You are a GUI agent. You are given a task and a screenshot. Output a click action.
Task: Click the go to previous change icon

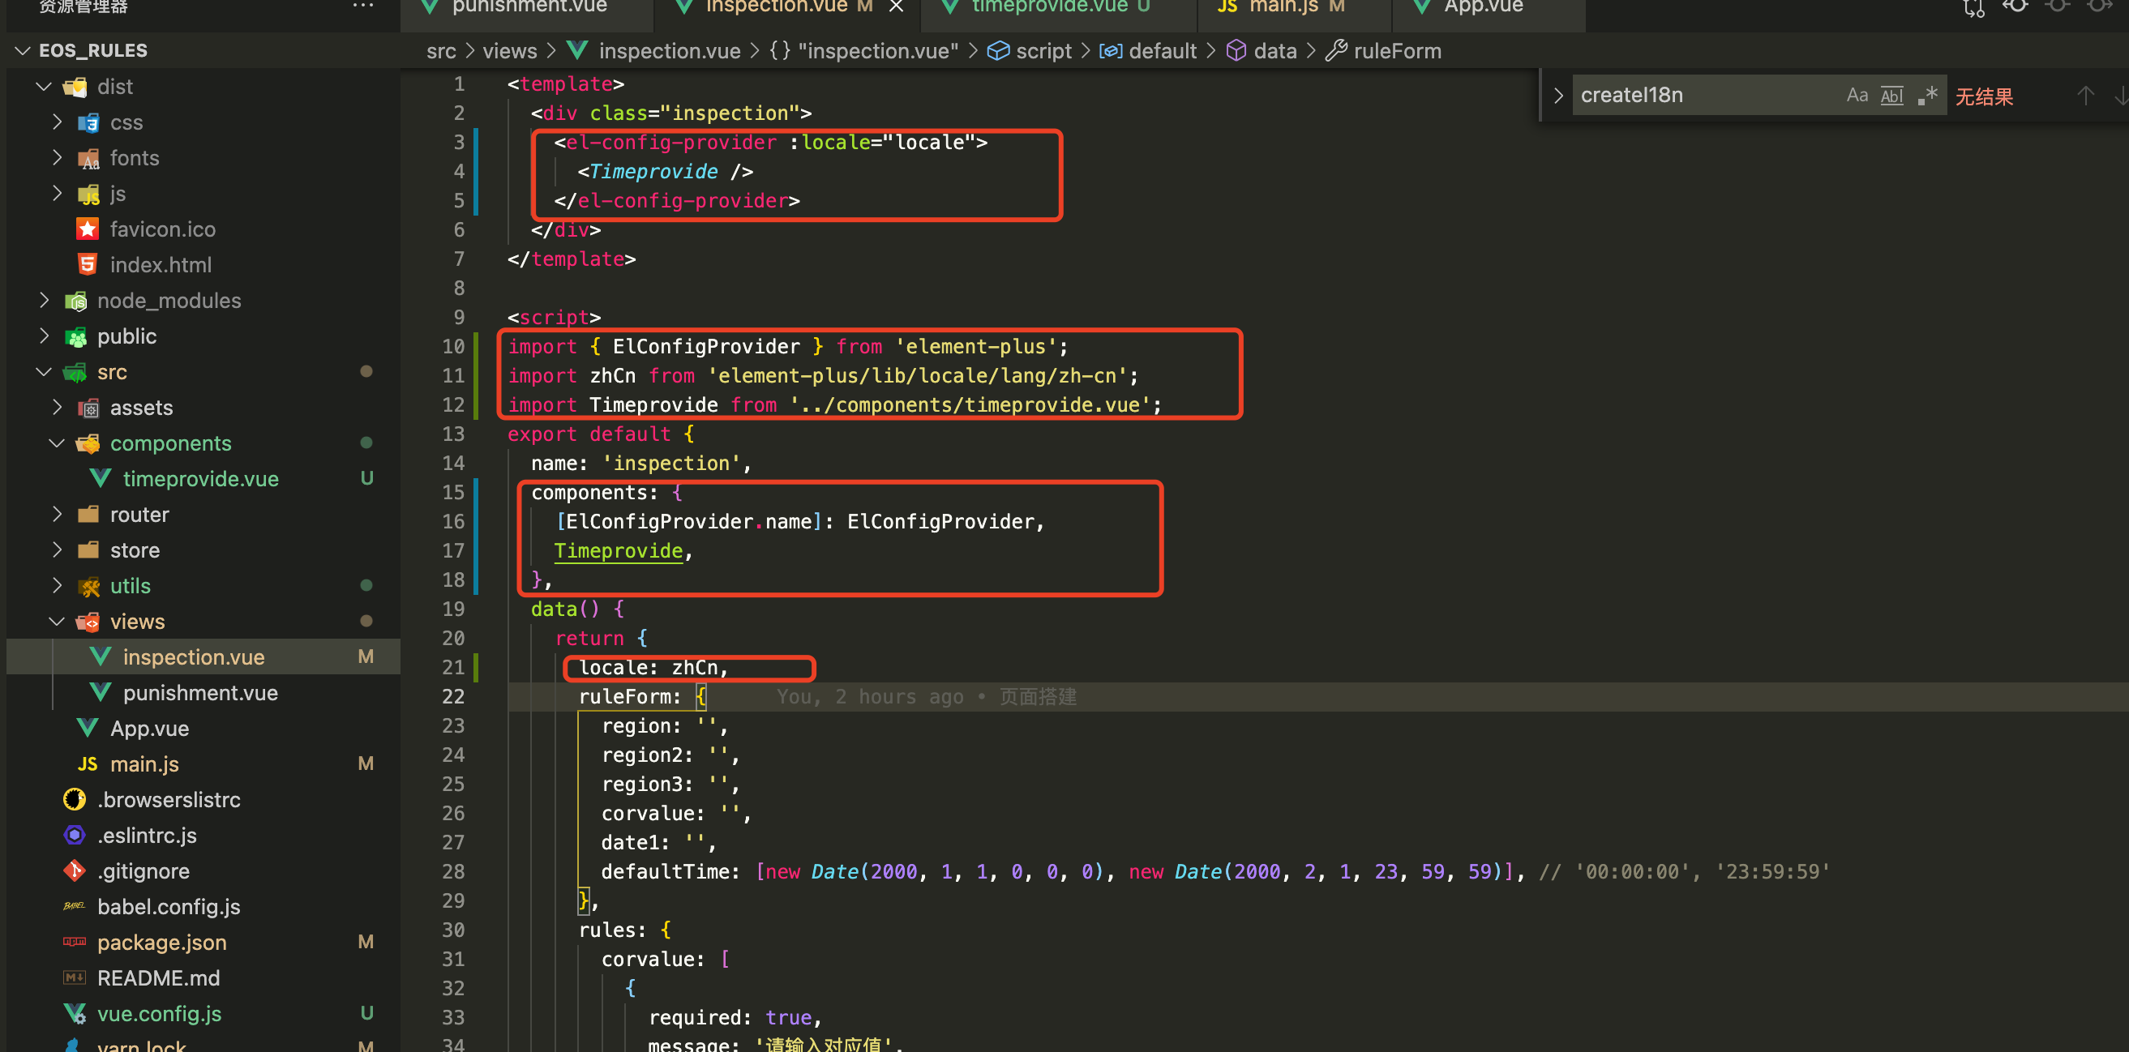pos(2015,6)
